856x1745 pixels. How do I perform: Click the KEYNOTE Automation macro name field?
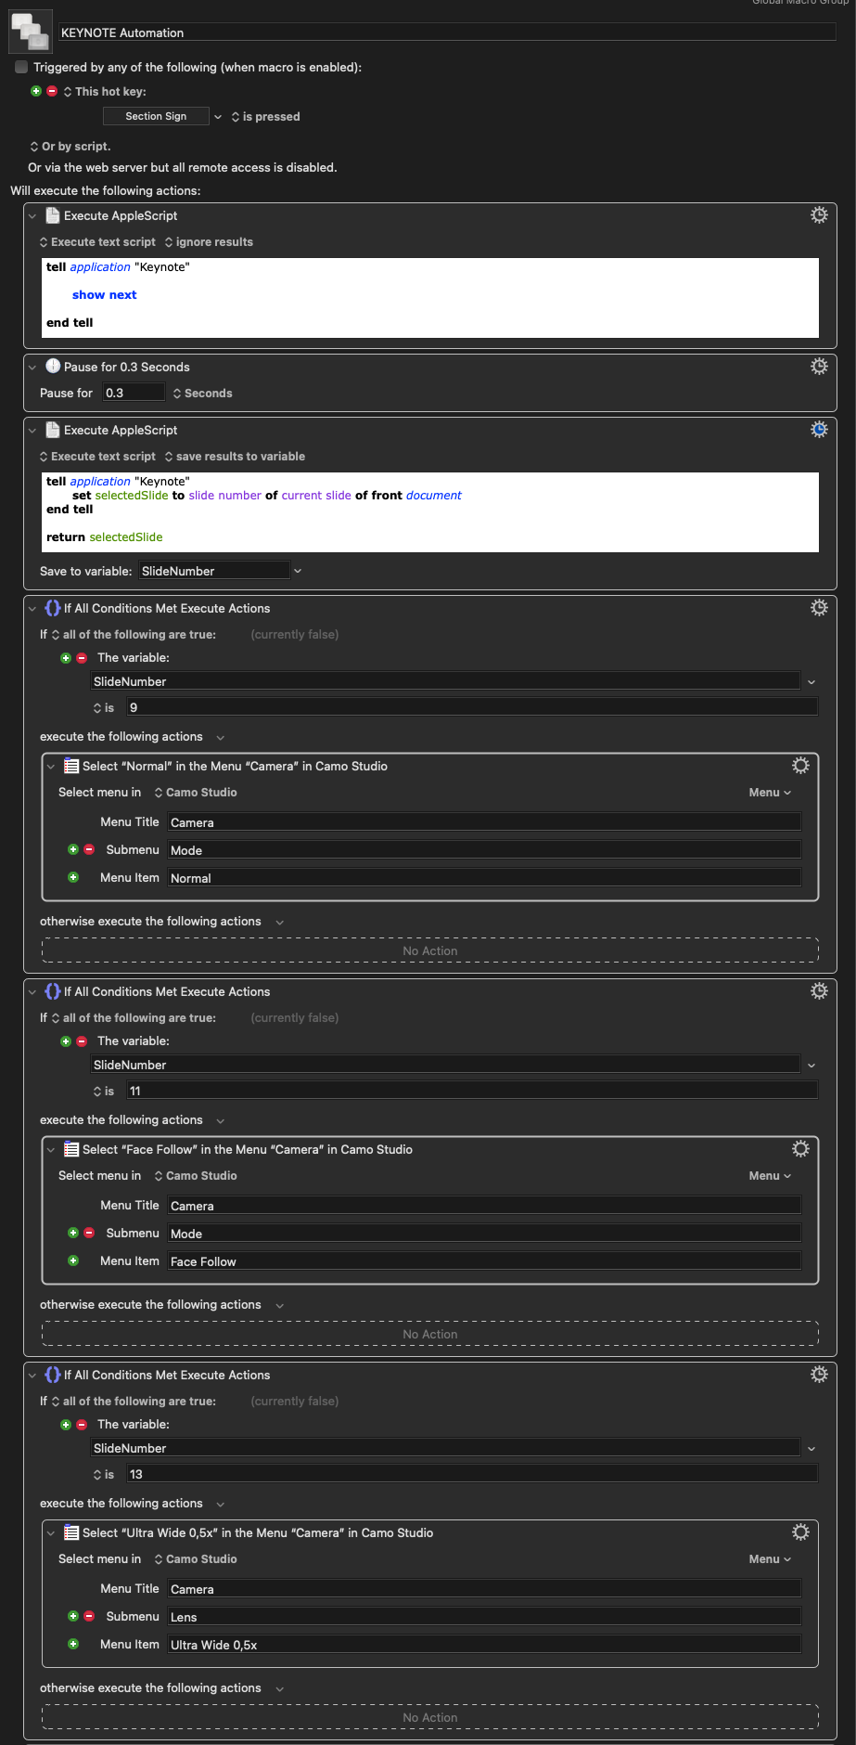point(447,32)
